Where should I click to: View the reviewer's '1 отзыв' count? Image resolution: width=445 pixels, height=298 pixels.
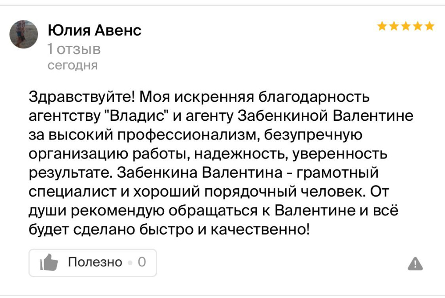tap(74, 49)
